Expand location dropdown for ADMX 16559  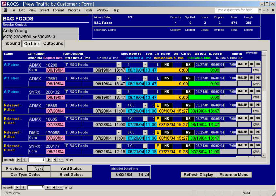tap(119, 105)
